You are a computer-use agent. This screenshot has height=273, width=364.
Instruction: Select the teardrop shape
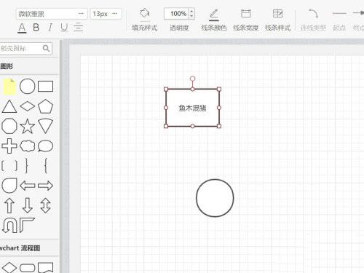(9, 186)
